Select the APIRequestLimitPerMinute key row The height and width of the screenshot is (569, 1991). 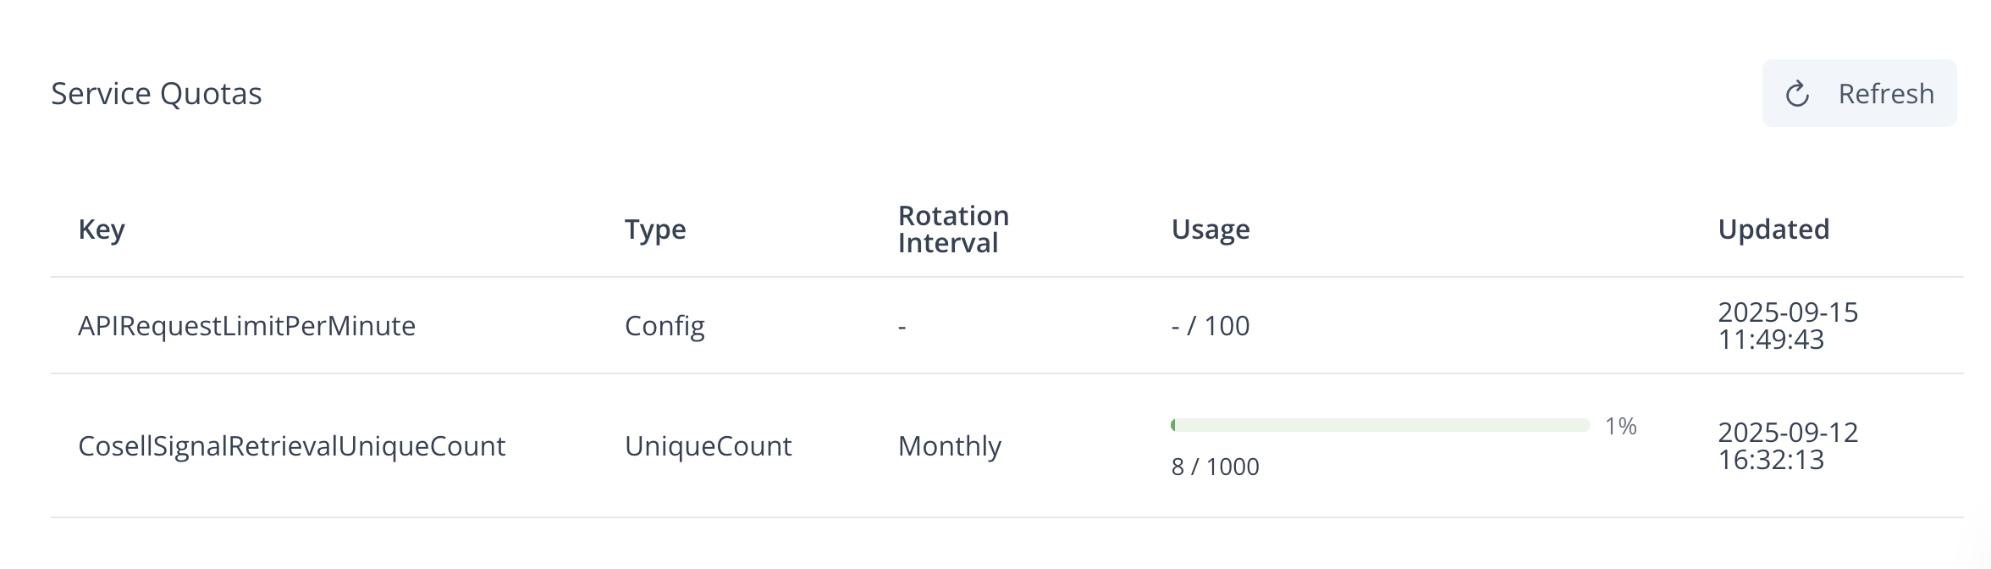click(x=246, y=326)
